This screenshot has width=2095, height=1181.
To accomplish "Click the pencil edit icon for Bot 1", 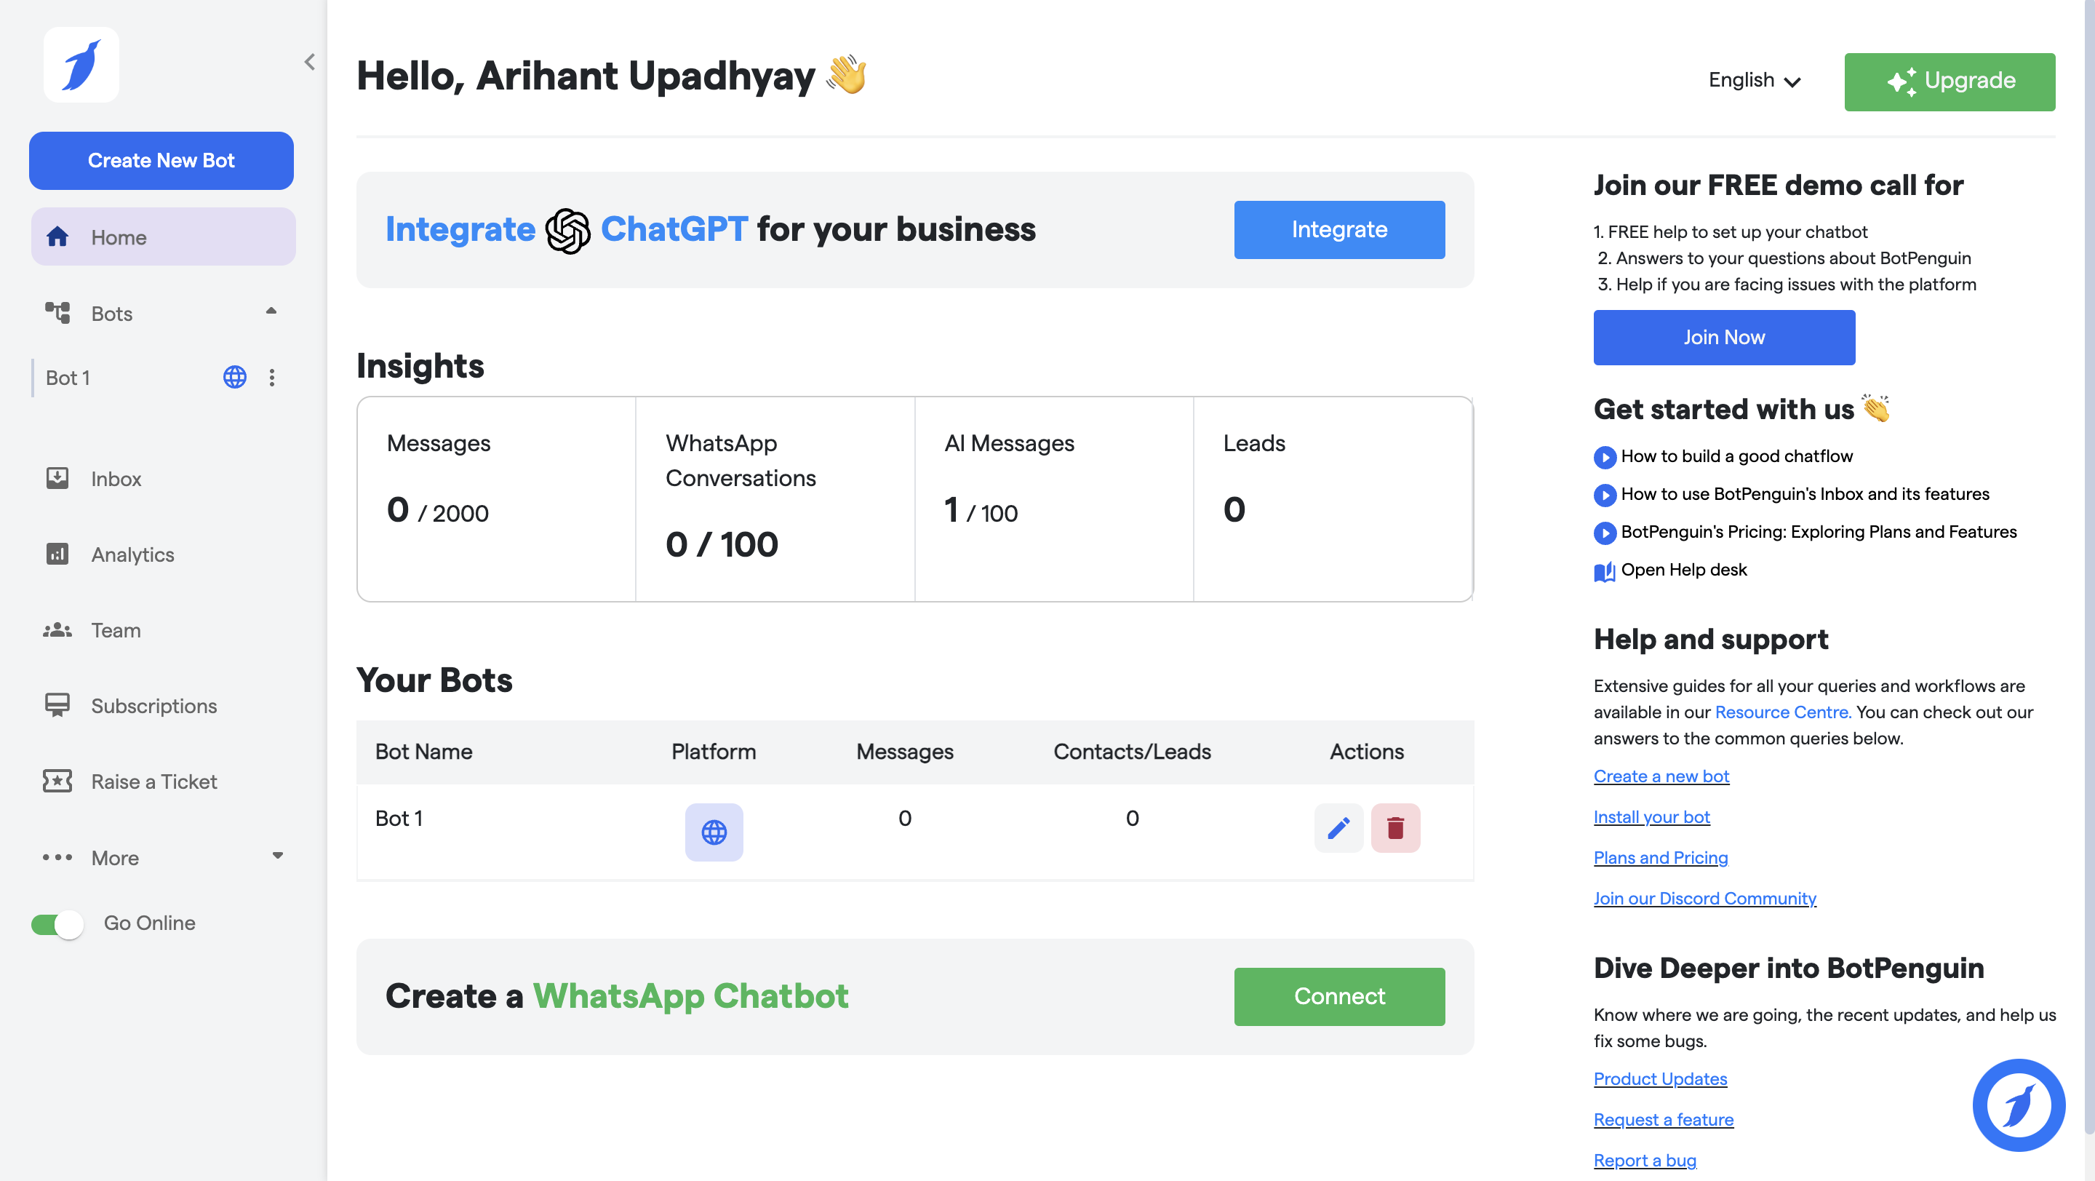I will [1338, 828].
